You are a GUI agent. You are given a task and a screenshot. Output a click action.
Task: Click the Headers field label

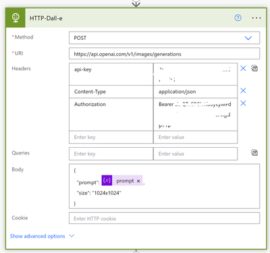coord(21,69)
